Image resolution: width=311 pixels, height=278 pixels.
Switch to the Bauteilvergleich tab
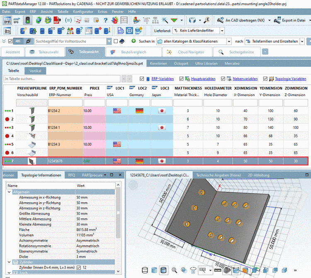[134, 52]
